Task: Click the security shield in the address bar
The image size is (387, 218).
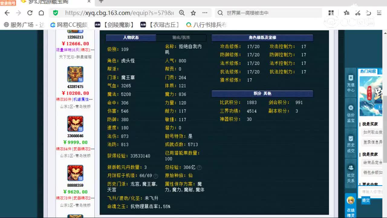Action: click(55, 13)
